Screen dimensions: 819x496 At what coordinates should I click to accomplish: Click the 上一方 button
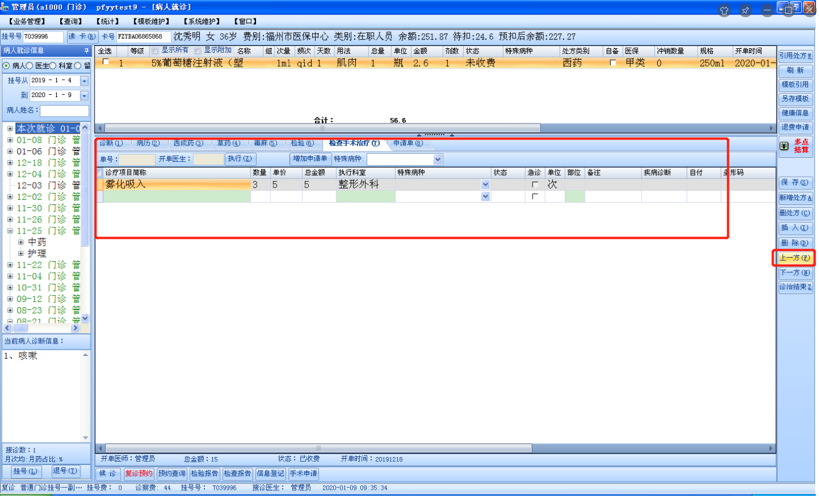[795, 258]
